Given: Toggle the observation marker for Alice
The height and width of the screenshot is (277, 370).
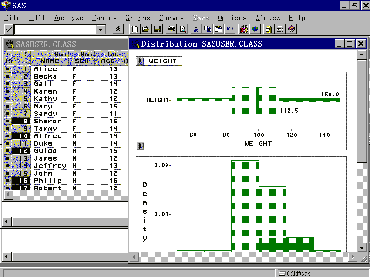Looking at the screenshot, I should pyautogui.click(x=7, y=69).
